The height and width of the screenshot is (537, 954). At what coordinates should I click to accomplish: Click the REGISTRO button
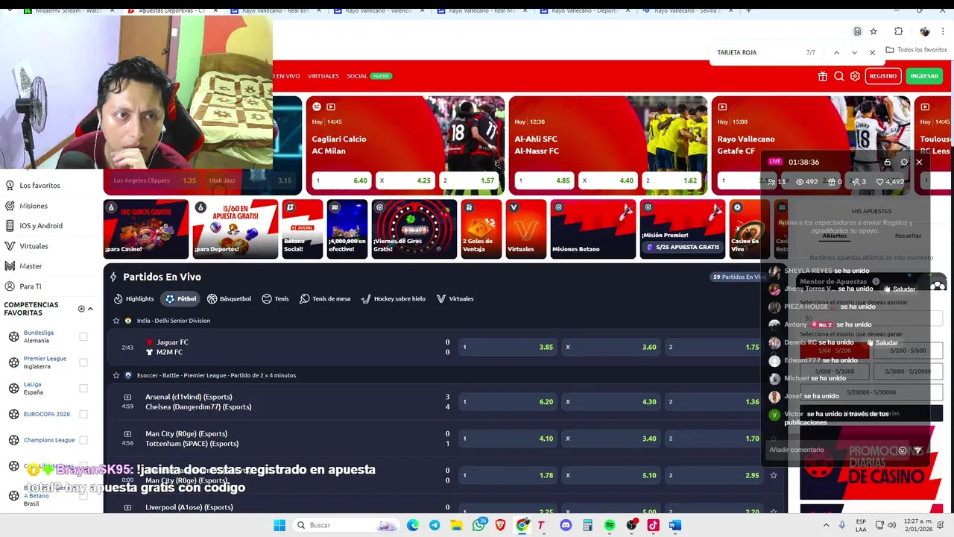pyautogui.click(x=883, y=76)
